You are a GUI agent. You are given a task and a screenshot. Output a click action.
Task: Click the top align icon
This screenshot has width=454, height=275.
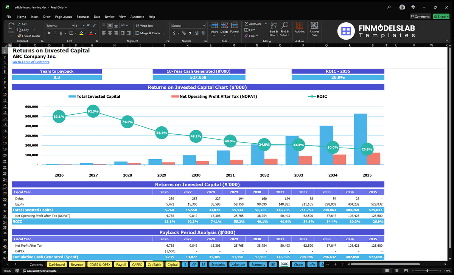click(104, 26)
